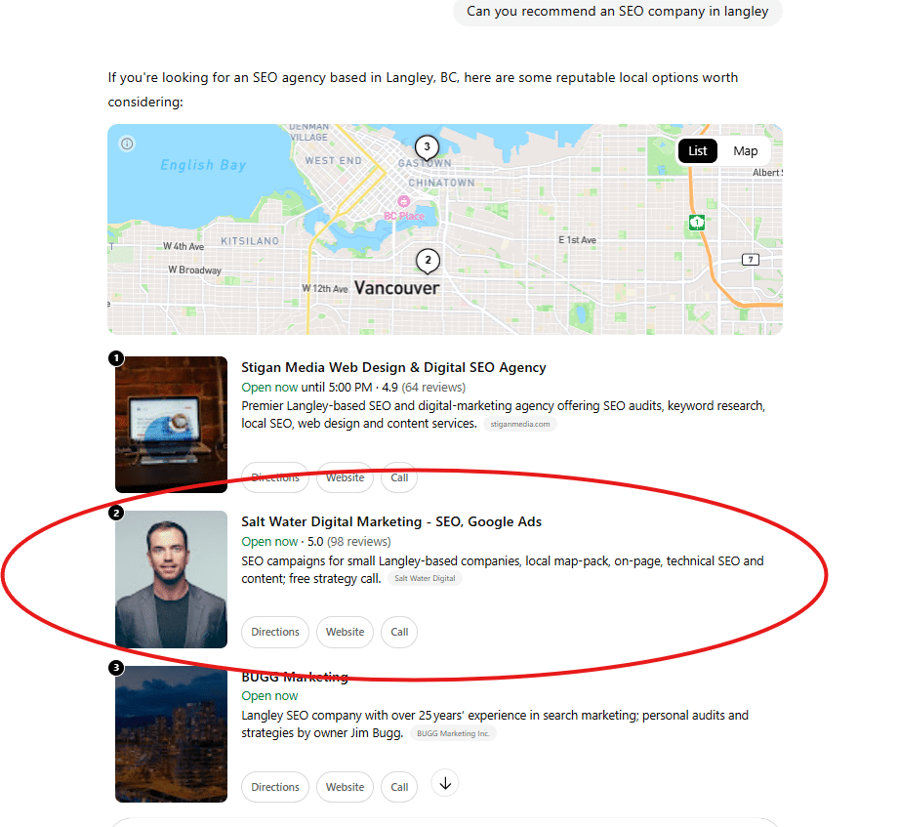Viewport: 899px width, 827px height.
Task: Click the Stigan Media laptop thumbnail
Action: 172,425
